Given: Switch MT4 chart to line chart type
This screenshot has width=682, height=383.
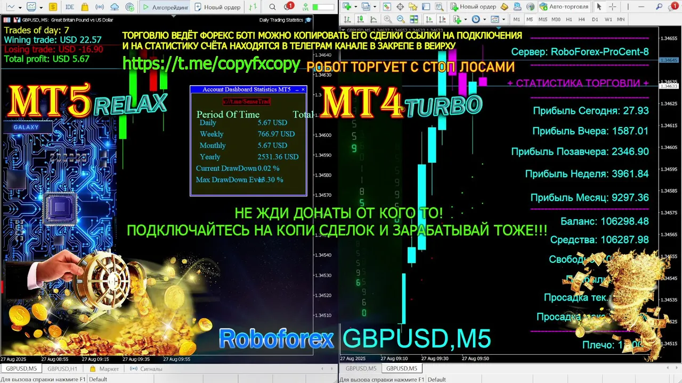Looking at the screenshot, I should [373, 19].
